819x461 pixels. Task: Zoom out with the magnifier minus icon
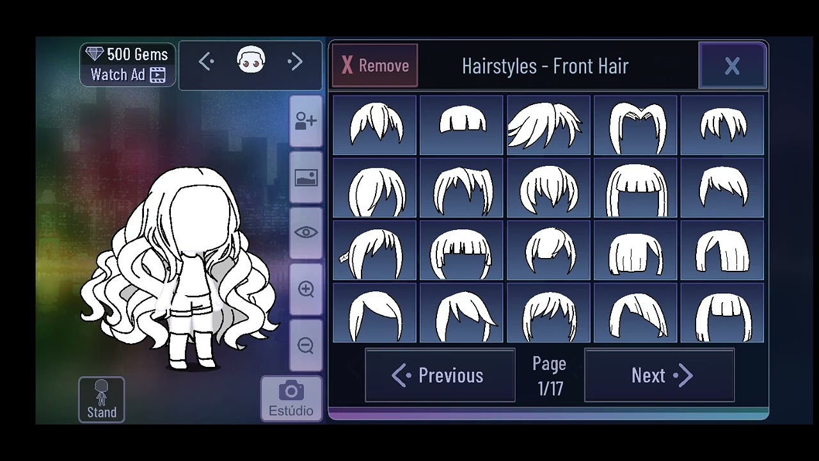(x=306, y=345)
